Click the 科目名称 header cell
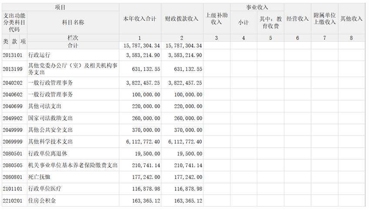Viewport: 370px width, 213px height. point(73,23)
